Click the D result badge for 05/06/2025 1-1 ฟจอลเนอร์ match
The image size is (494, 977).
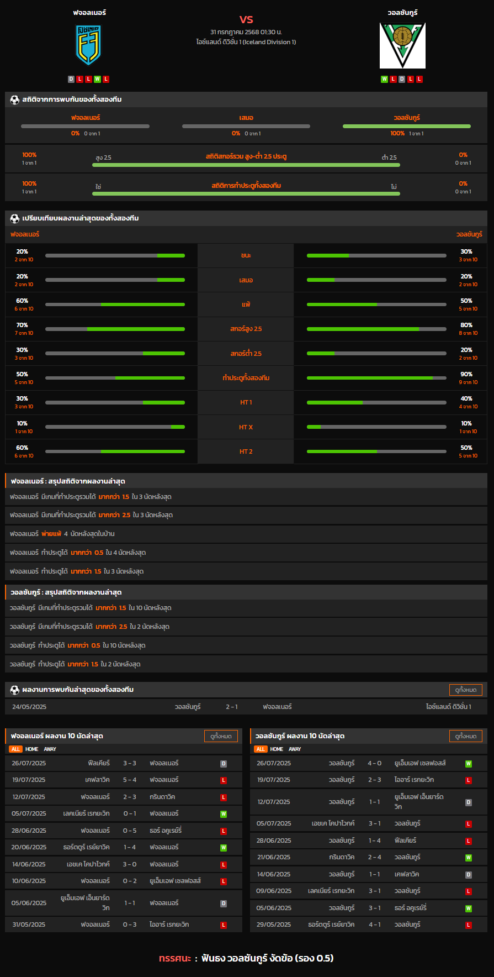click(224, 904)
